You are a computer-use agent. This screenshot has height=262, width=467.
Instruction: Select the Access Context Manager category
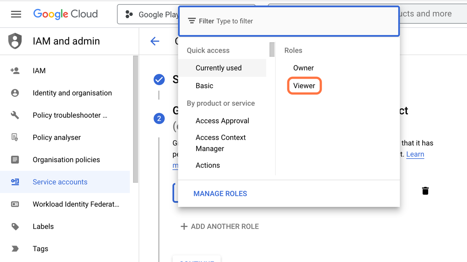222,143
